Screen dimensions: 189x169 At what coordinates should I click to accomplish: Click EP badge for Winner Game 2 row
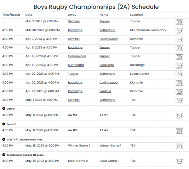179,146
